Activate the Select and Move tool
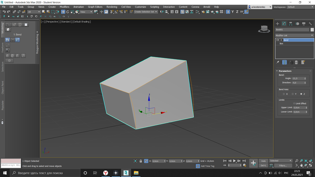Screen dimensions: 315x177 point(63,12)
